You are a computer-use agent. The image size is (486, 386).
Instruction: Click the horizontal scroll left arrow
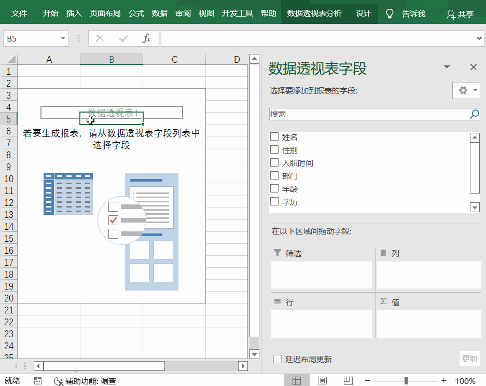click(38, 366)
